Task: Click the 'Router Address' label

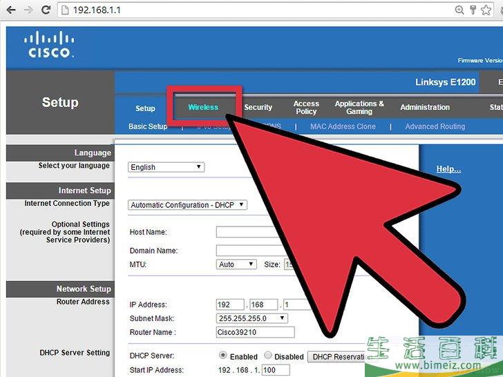Action: [83, 302]
